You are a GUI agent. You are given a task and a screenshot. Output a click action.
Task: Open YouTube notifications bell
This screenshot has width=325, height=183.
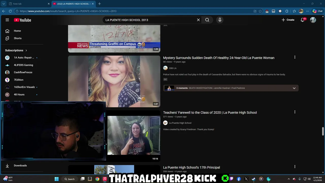[303, 20]
